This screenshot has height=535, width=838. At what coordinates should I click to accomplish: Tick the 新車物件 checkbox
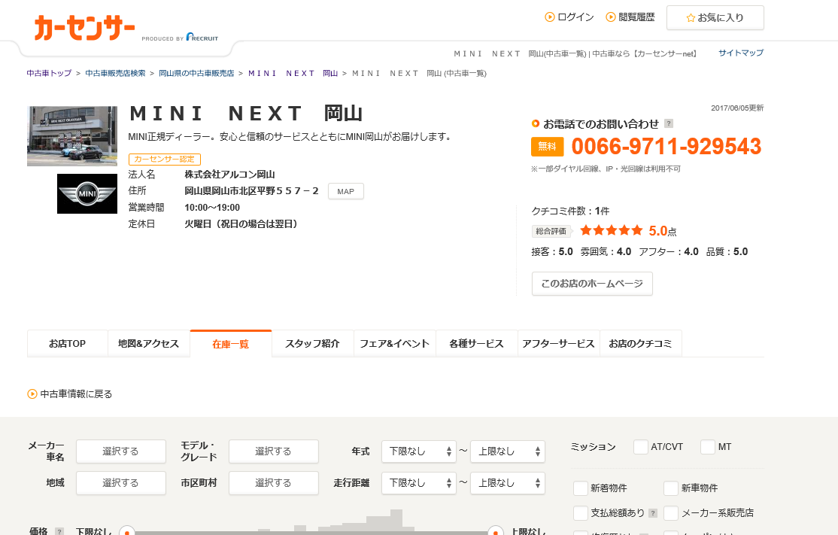671,488
